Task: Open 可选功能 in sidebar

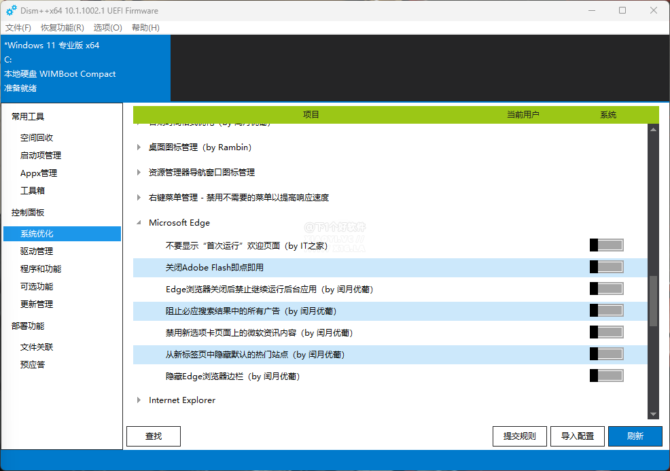Action: click(37, 286)
